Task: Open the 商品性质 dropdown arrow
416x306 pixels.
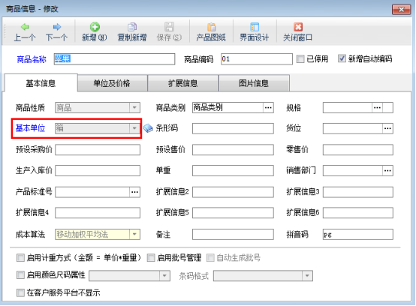Action: click(x=134, y=107)
